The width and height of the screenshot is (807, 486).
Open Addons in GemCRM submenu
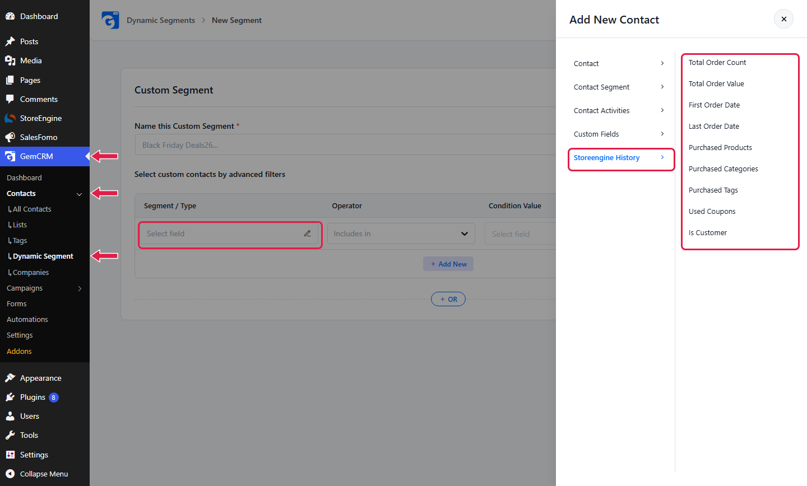coord(19,351)
